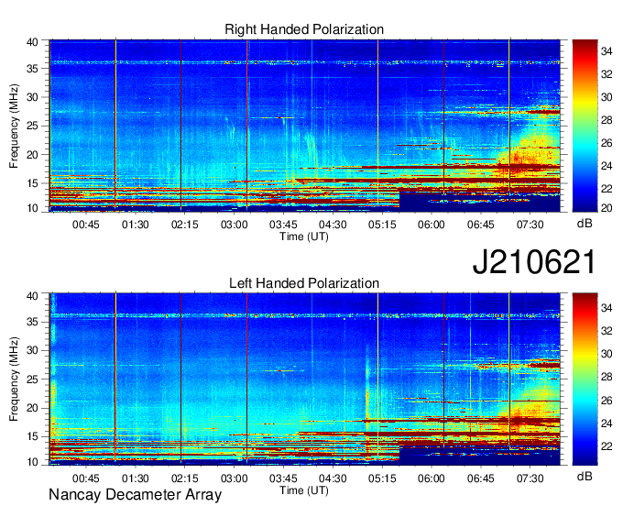
Task: Click Frequency (MHz) label of Left Handed plot
Action: 15,379
